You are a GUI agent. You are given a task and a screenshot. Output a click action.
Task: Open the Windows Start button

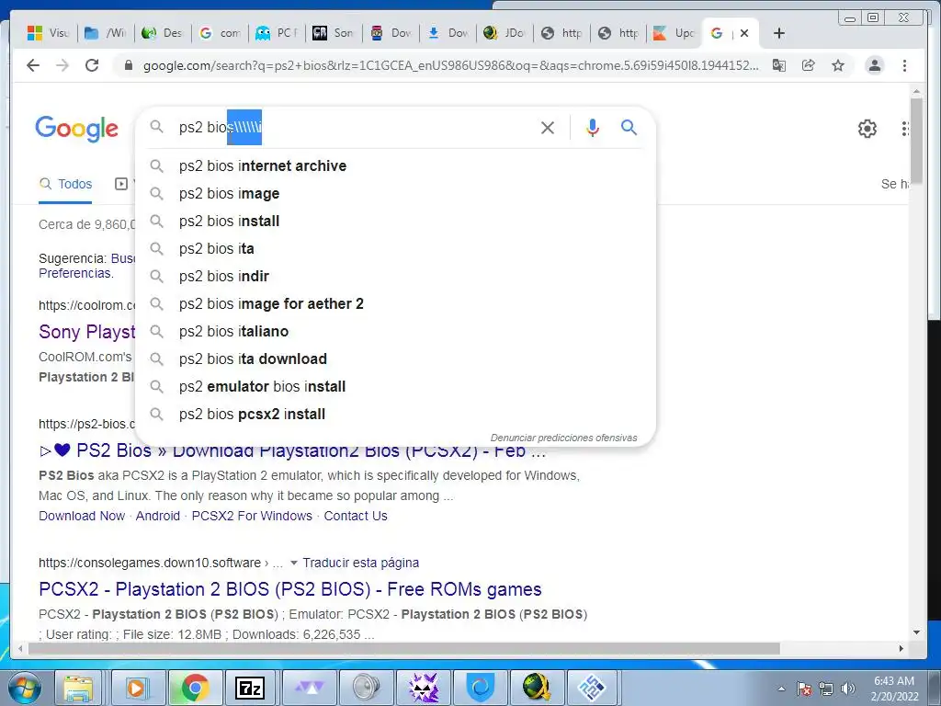point(25,688)
